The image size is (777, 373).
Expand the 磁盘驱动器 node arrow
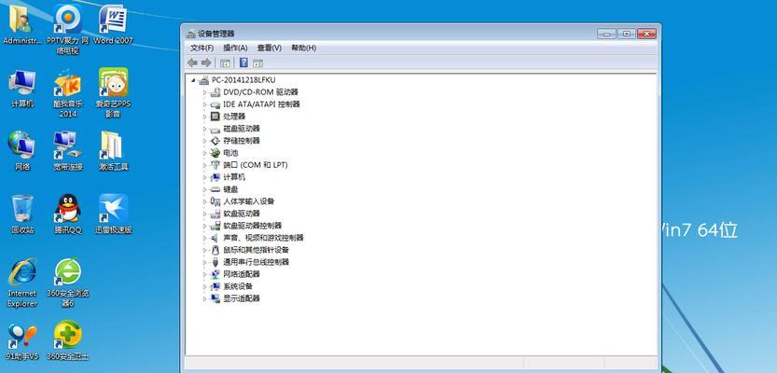(204, 129)
